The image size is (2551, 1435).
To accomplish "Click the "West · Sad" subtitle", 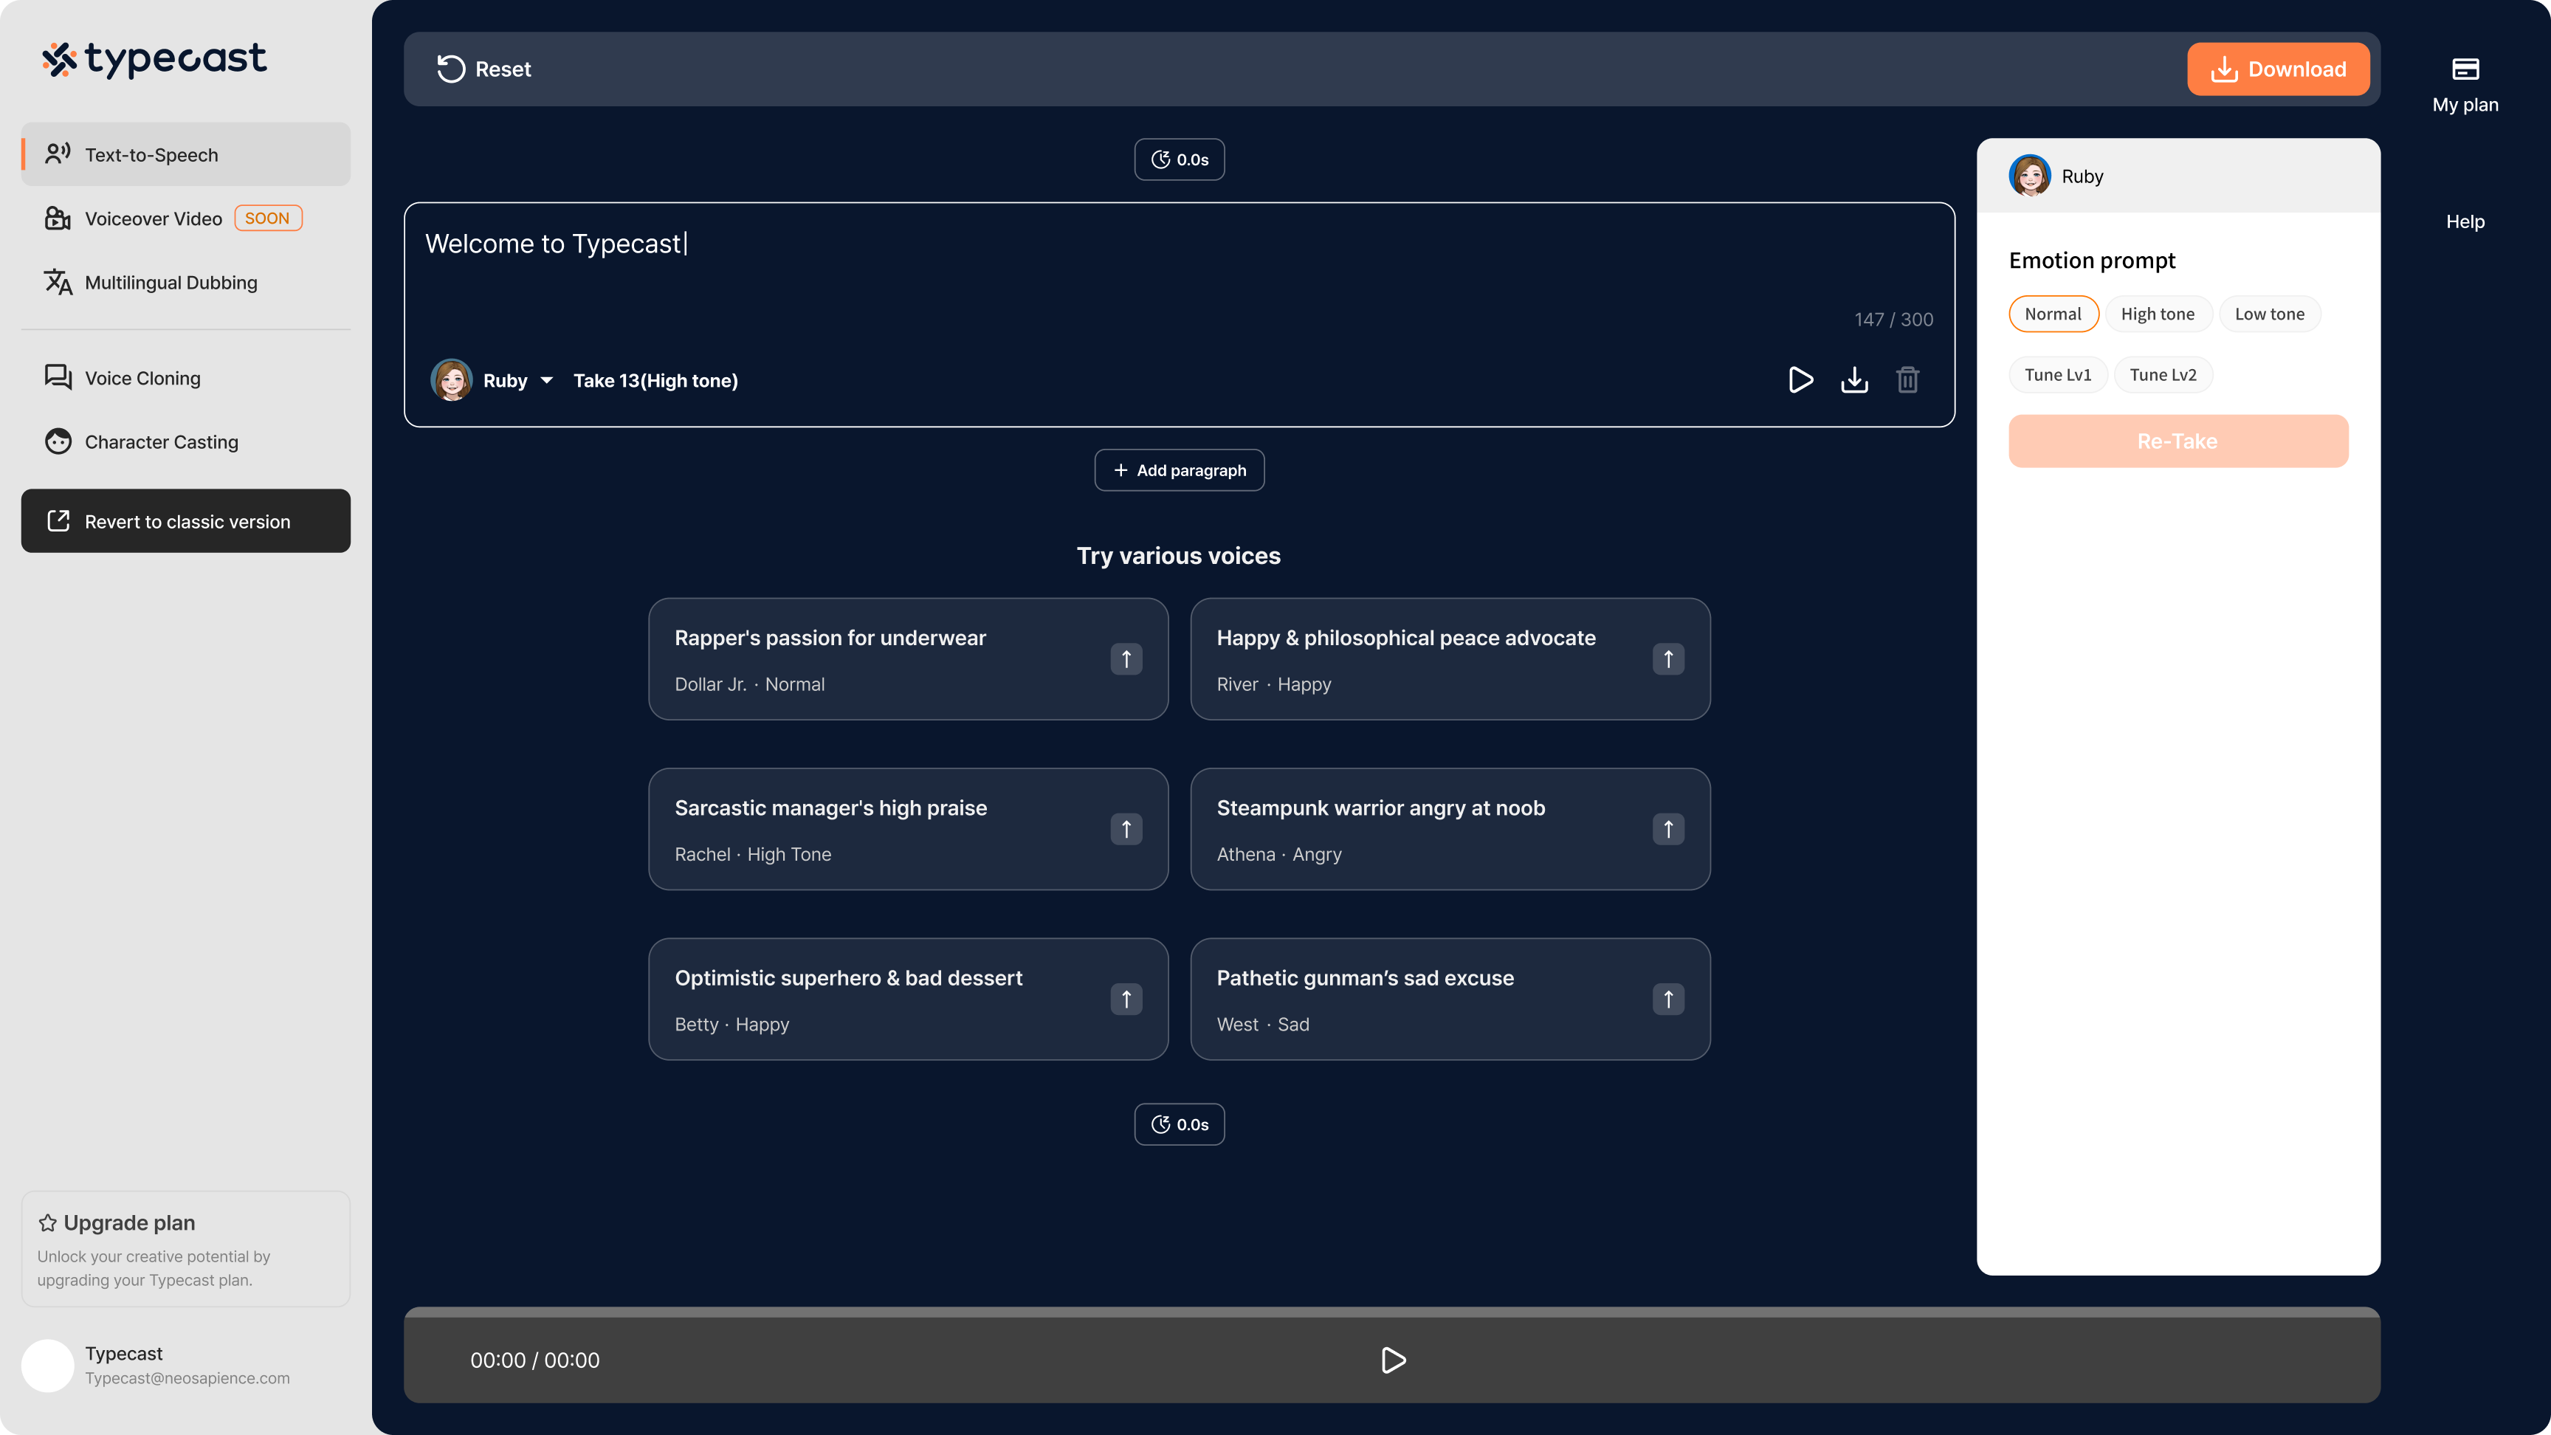I will point(1263,1024).
